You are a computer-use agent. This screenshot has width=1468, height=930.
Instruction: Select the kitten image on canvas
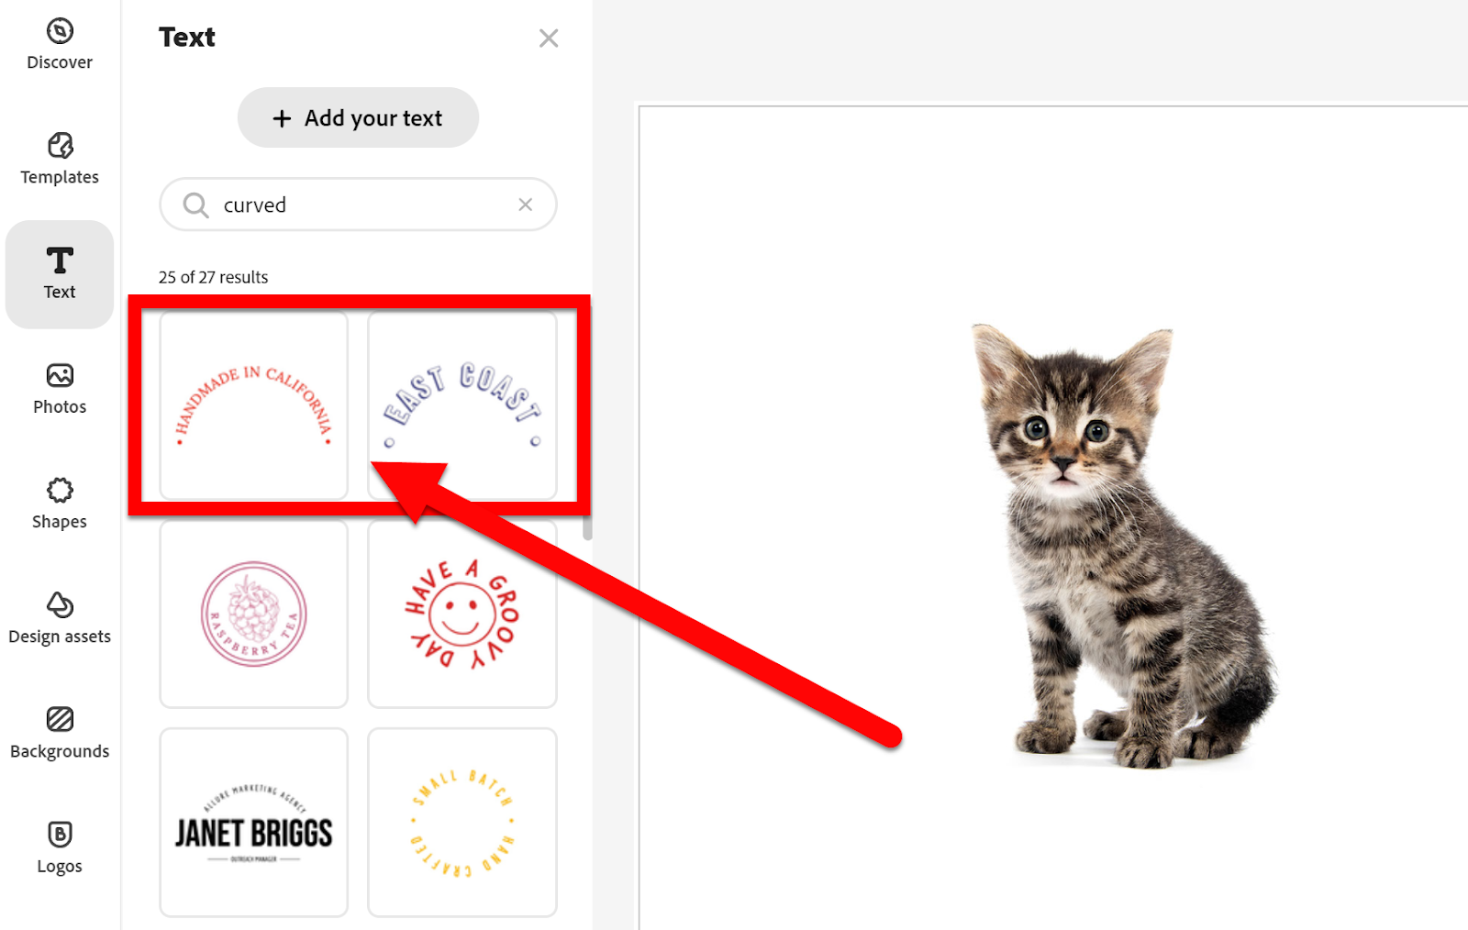coord(1125,546)
